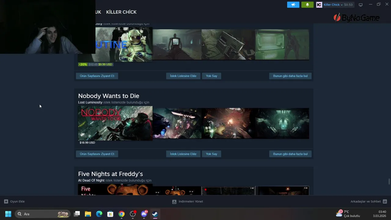Image resolution: width=391 pixels, height=220 pixels.
Task: View ROUTINE green-lit corridor screenshot
Action: coord(282,45)
